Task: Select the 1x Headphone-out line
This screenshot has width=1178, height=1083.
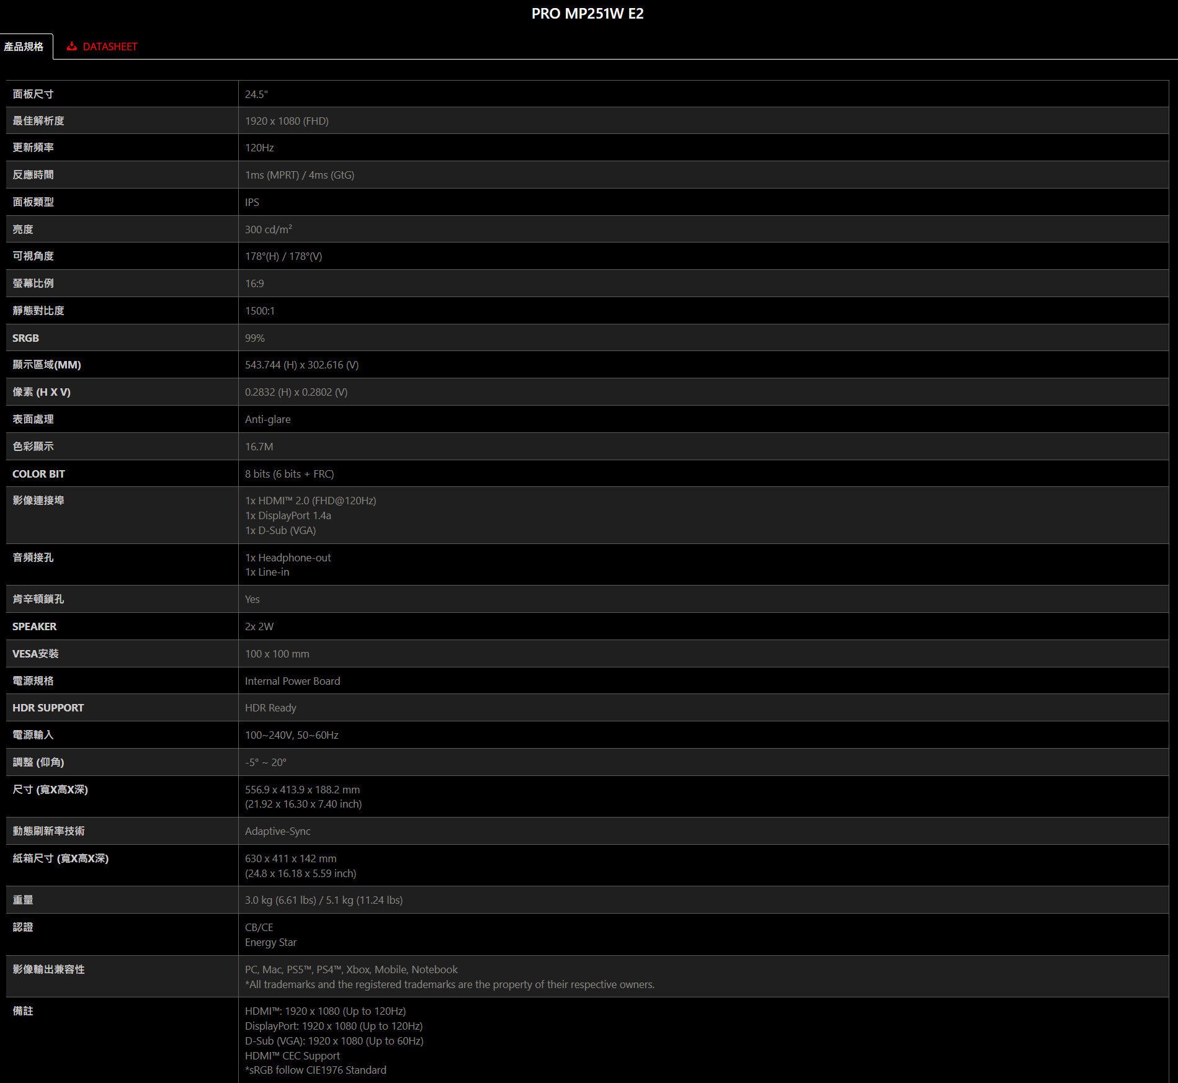Action: 288,558
